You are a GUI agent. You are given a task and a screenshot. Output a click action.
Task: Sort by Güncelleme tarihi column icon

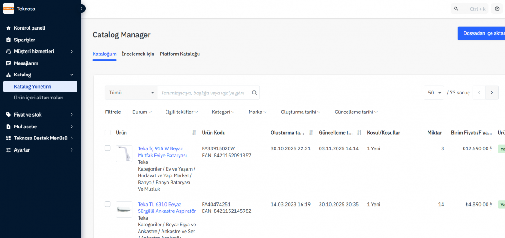pos(359,133)
